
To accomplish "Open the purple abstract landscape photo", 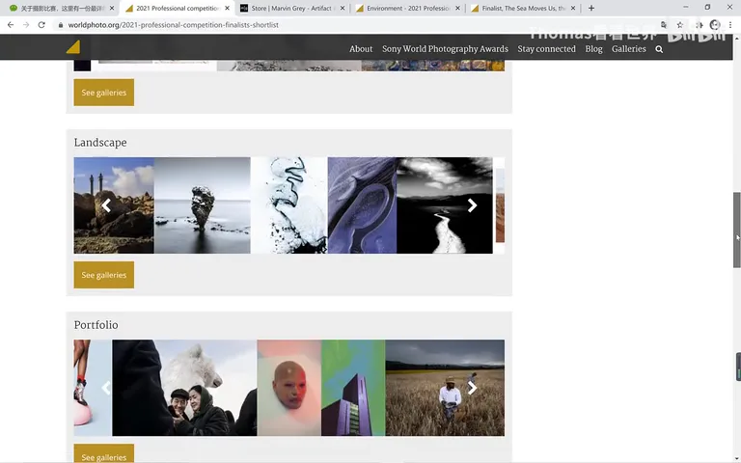I will point(362,205).
